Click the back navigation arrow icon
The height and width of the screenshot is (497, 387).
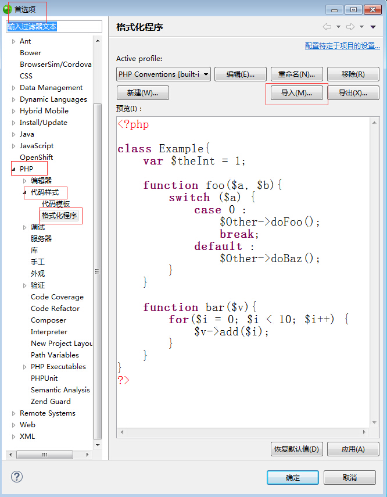[x=327, y=27]
